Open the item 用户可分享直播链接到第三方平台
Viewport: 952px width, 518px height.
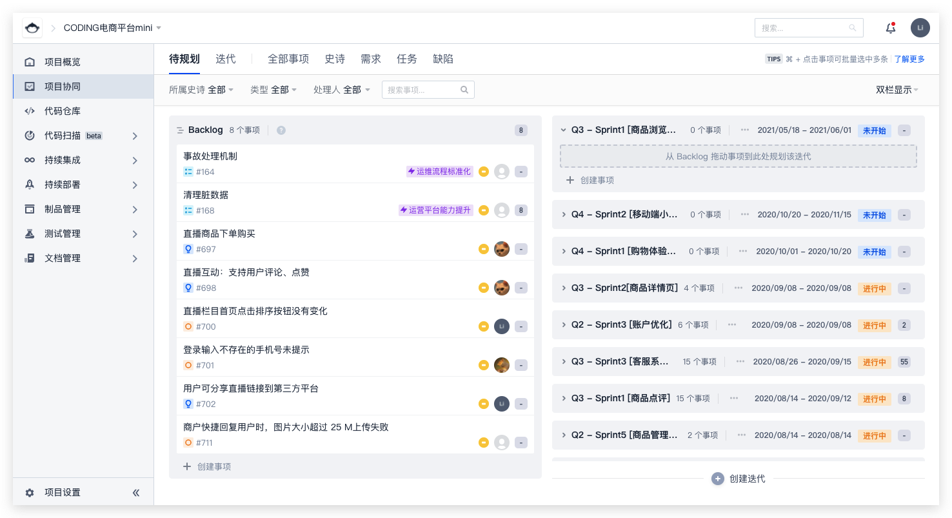click(x=251, y=388)
